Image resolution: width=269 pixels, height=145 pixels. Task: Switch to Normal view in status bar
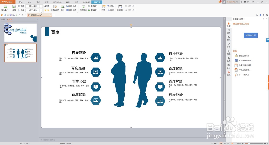[221, 143]
